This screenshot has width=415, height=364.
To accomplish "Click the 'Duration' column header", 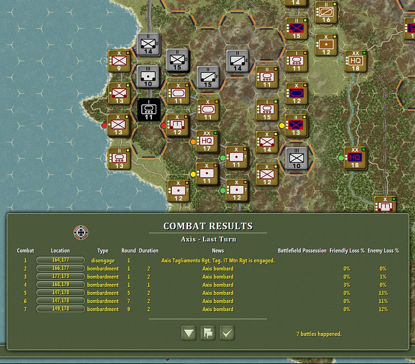I will coord(148,251).
